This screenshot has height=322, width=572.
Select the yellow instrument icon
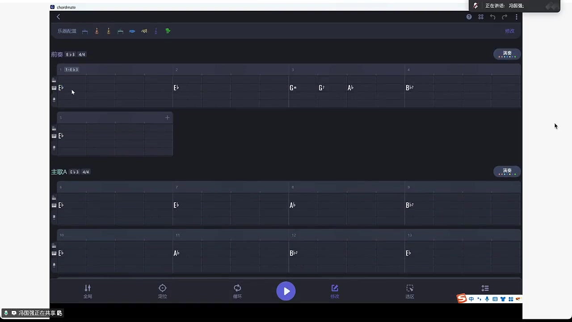[144, 31]
